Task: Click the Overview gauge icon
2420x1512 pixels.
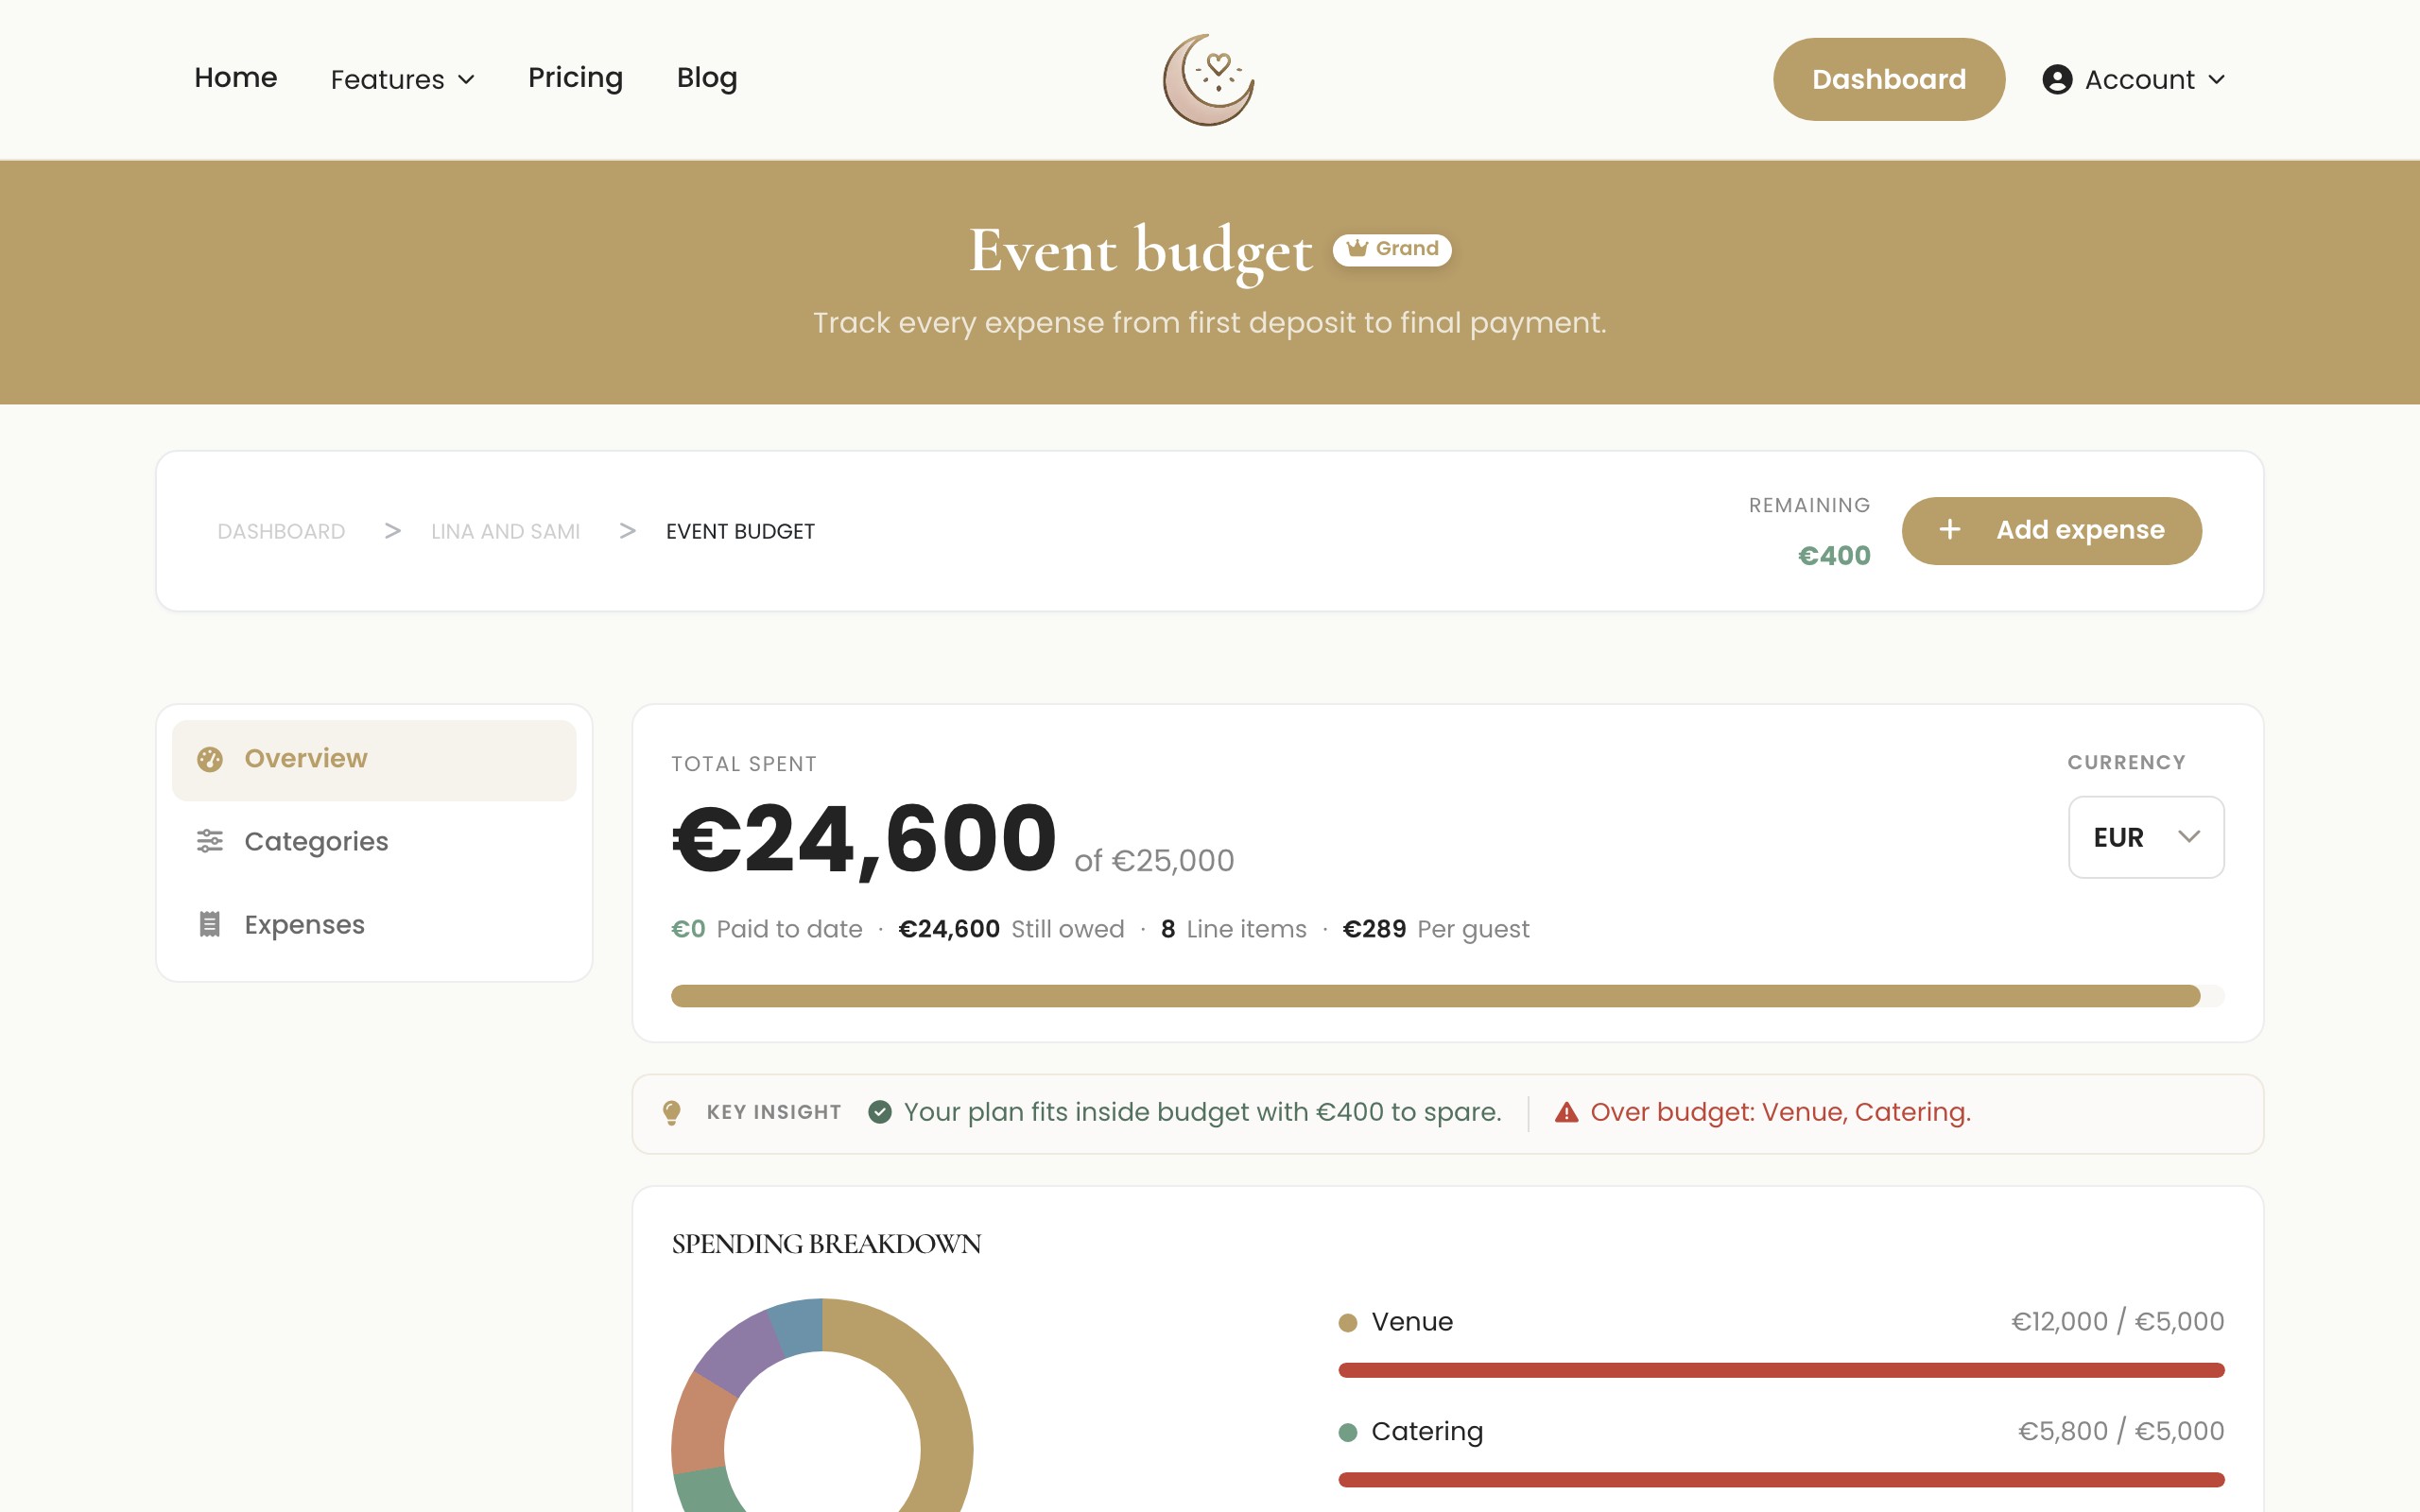Action: (209, 759)
